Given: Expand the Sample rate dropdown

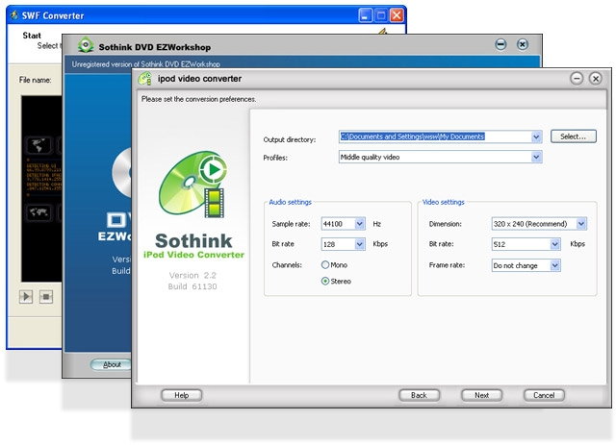Looking at the screenshot, I should (360, 223).
